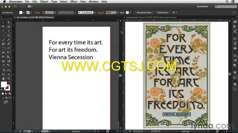The width and height of the screenshot is (238, 133).
Task: Reset to default fill and stroke
Action: [x=2, y=90]
